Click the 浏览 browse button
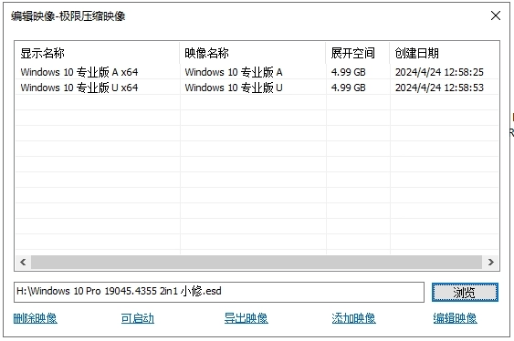Screen dimensions: 514x341 click(x=465, y=292)
